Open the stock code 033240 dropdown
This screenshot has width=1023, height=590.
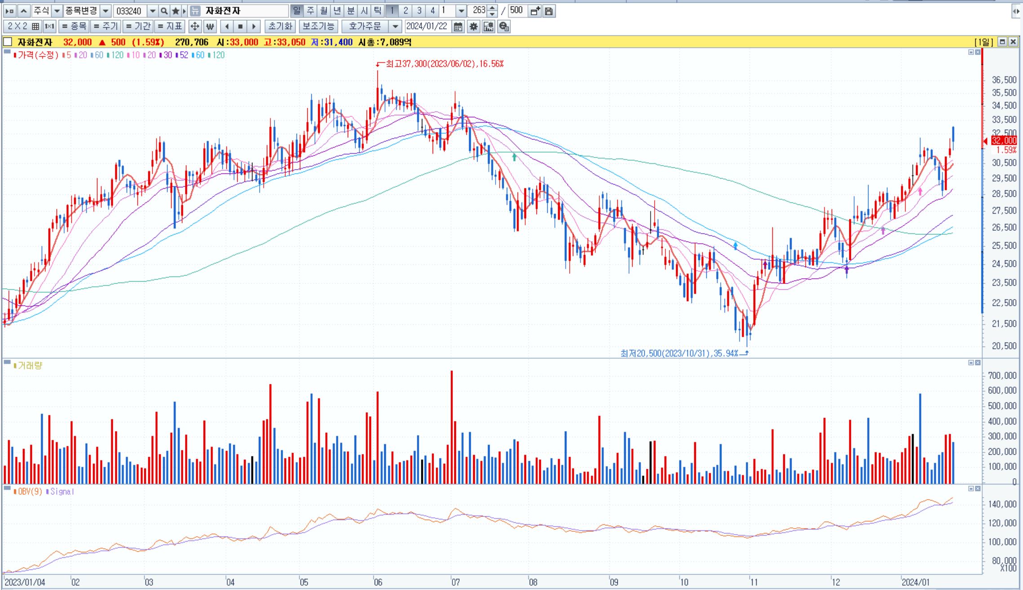coord(152,11)
